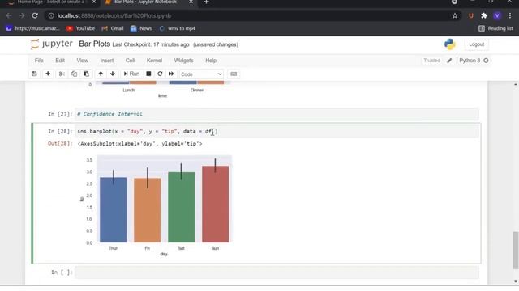Open the Gmail bookmark

(113, 29)
